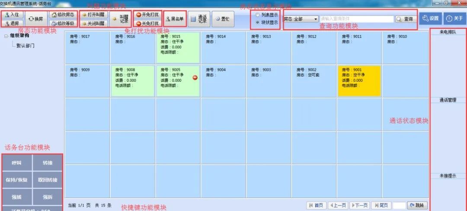The width and height of the screenshot is (467, 211).
Task: Click the 入住 check-in toolbar icon
Action: click(x=12, y=14)
